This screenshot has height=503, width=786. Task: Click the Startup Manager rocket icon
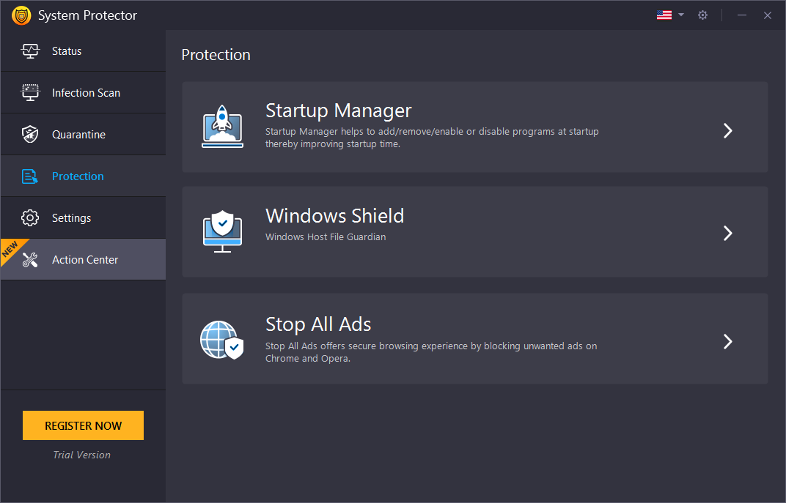pyautogui.click(x=221, y=126)
